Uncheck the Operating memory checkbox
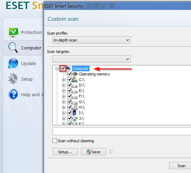The width and height of the screenshot is (191, 173). (69, 74)
